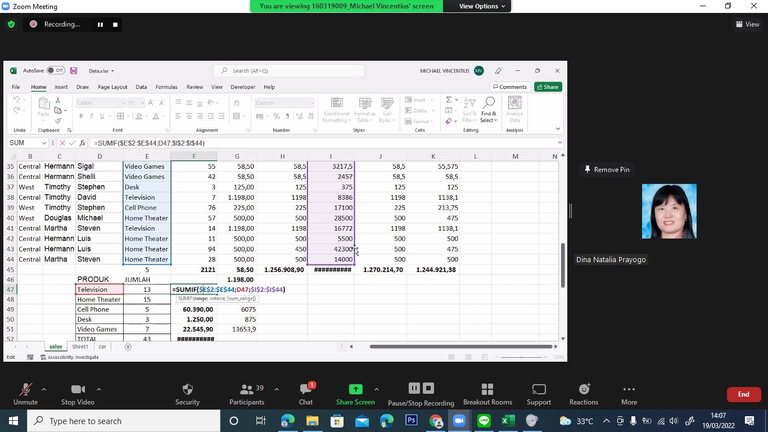Open the Reactions emoji menu
This screenshot has height=432, width=768.
pyautogui.click(x=584, y=389)
